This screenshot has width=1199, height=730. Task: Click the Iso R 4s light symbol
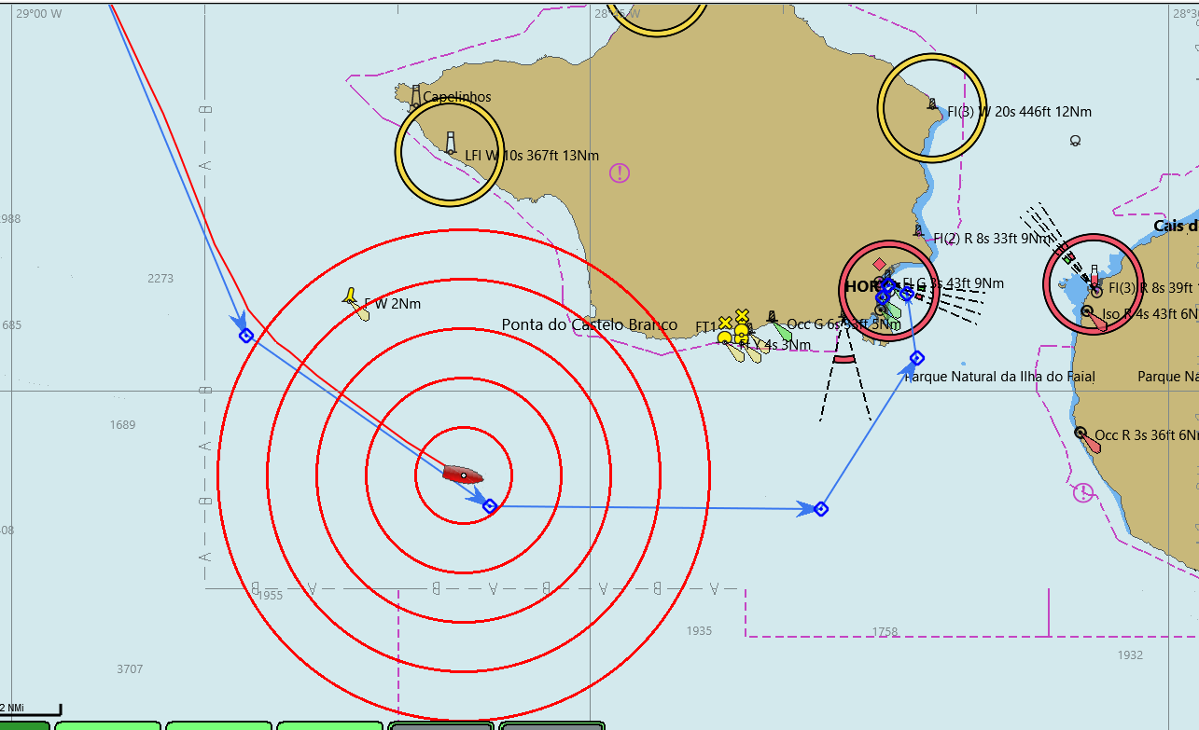click(x=1087, y=311)
